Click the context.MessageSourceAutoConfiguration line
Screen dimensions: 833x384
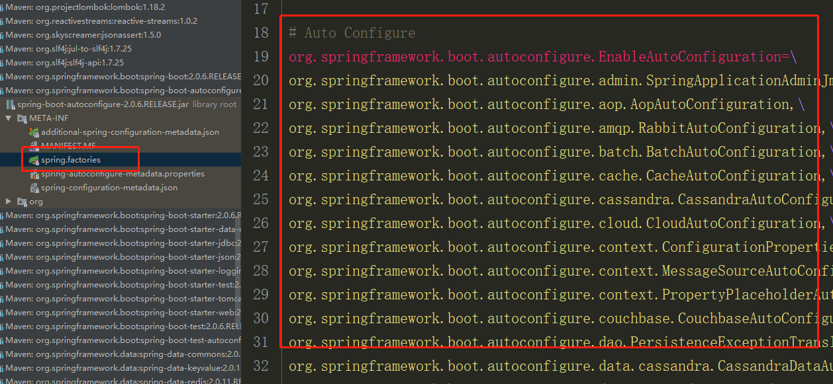point(561,271)
